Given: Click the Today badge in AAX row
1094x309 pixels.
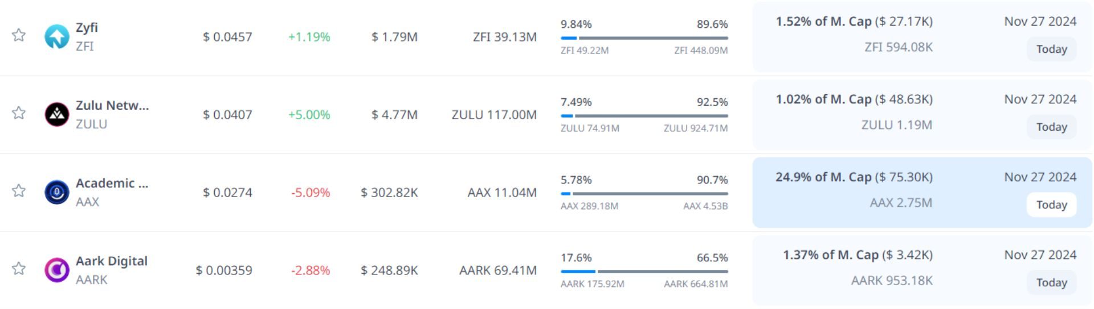Looking at the screenshot, I should tap(1051, 205).
